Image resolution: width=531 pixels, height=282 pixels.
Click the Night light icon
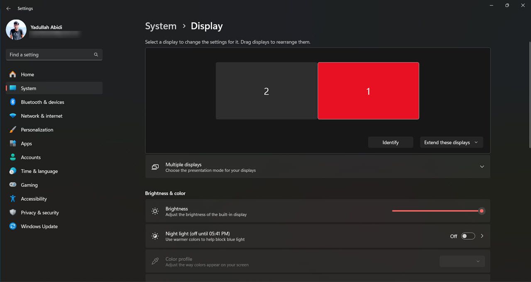coord(155,236)
